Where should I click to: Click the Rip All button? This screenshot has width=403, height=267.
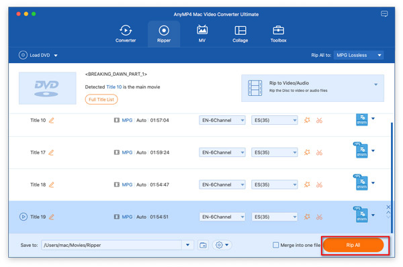pos(353,245)
